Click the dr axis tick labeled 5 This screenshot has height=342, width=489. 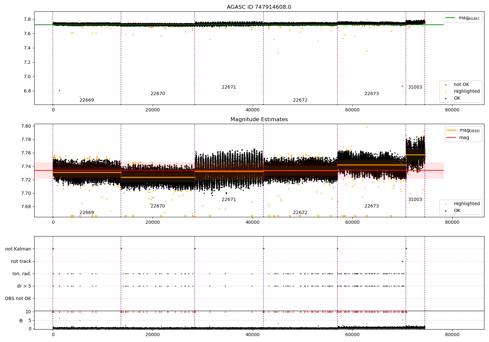pyautogui.click(x=30, y=321)
